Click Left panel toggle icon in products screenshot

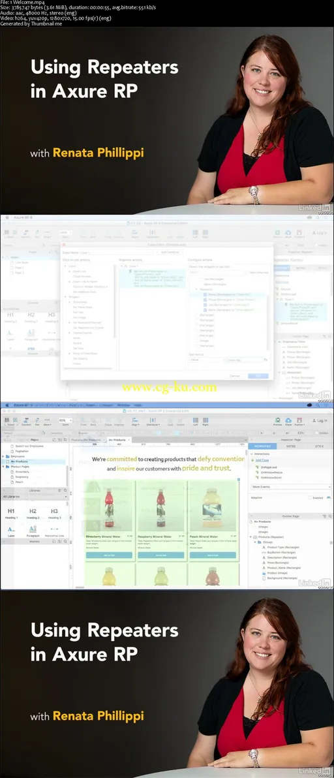coord(196,421)
